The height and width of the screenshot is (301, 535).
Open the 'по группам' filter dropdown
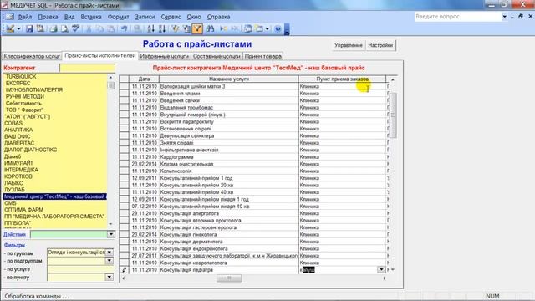110,253
